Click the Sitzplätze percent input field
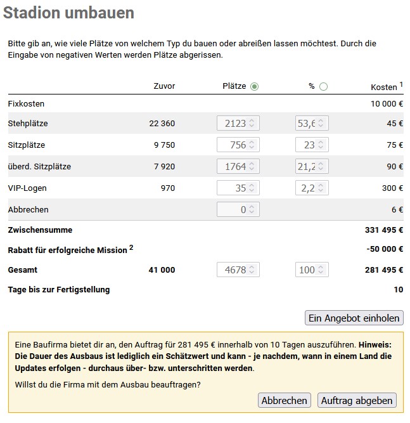Viewport: 410px width, 423px height. [x=306, y=145]
